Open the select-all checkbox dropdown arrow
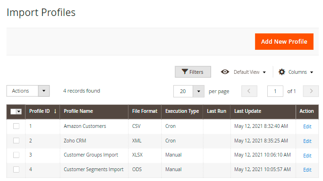The image size is (323, 181). coord(19,111)
